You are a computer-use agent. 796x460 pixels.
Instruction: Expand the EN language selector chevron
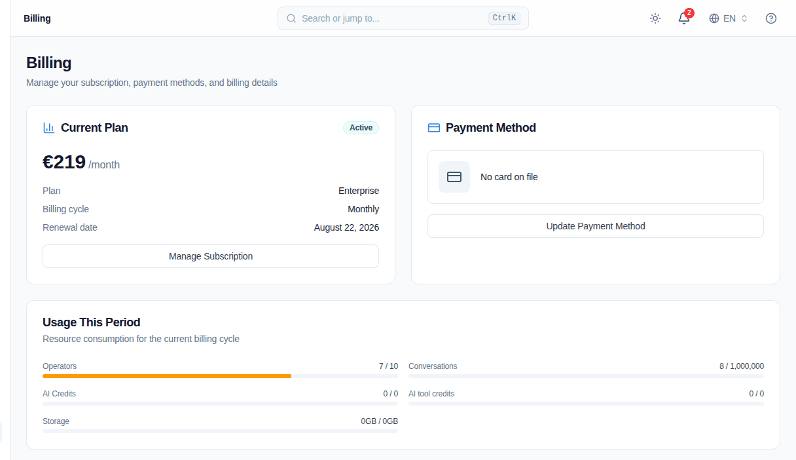pos(744,18)
